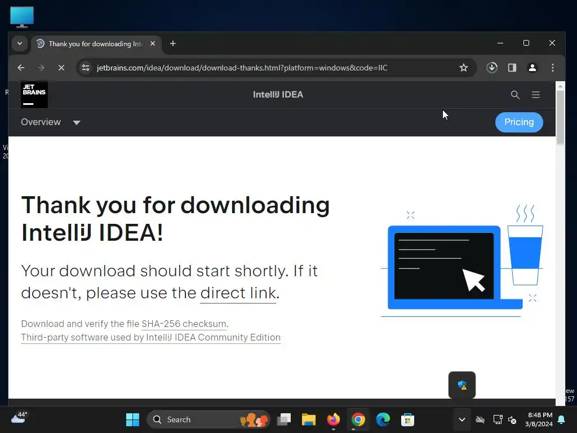Click the security shield warning badge
Screen dimensions: 577x433
click(x=462, y=385)
